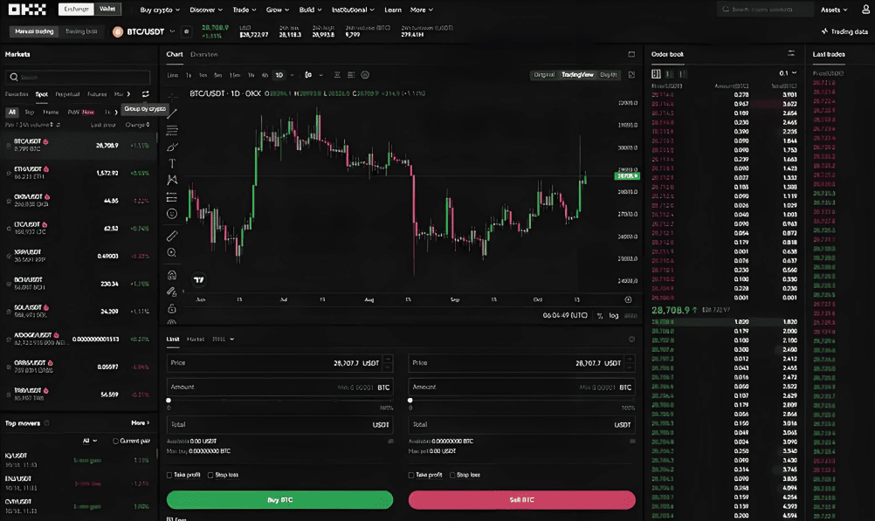The height and width of the screenshot is (521, 875).
Task: Open the Buy crypto dropdown menu
Action: tap(160, 10)
